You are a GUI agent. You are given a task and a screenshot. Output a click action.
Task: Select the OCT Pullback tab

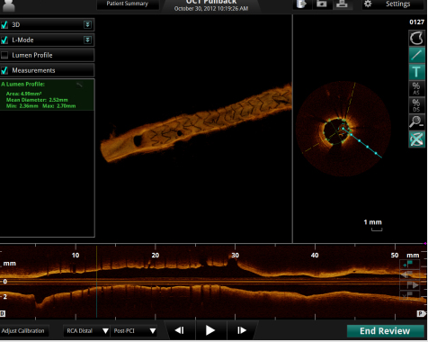211,5
